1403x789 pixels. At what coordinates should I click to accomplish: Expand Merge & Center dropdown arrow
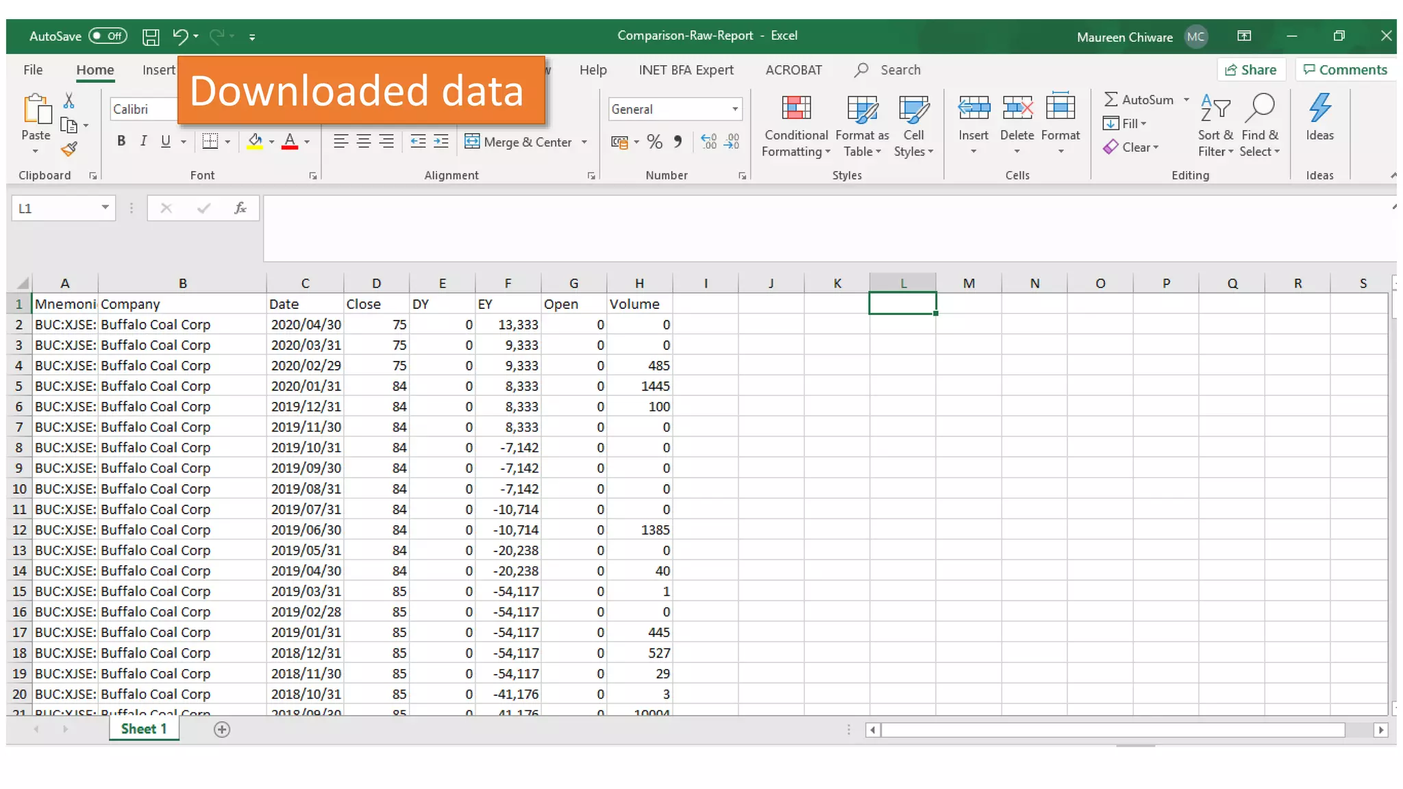click(x=584, y=142)
